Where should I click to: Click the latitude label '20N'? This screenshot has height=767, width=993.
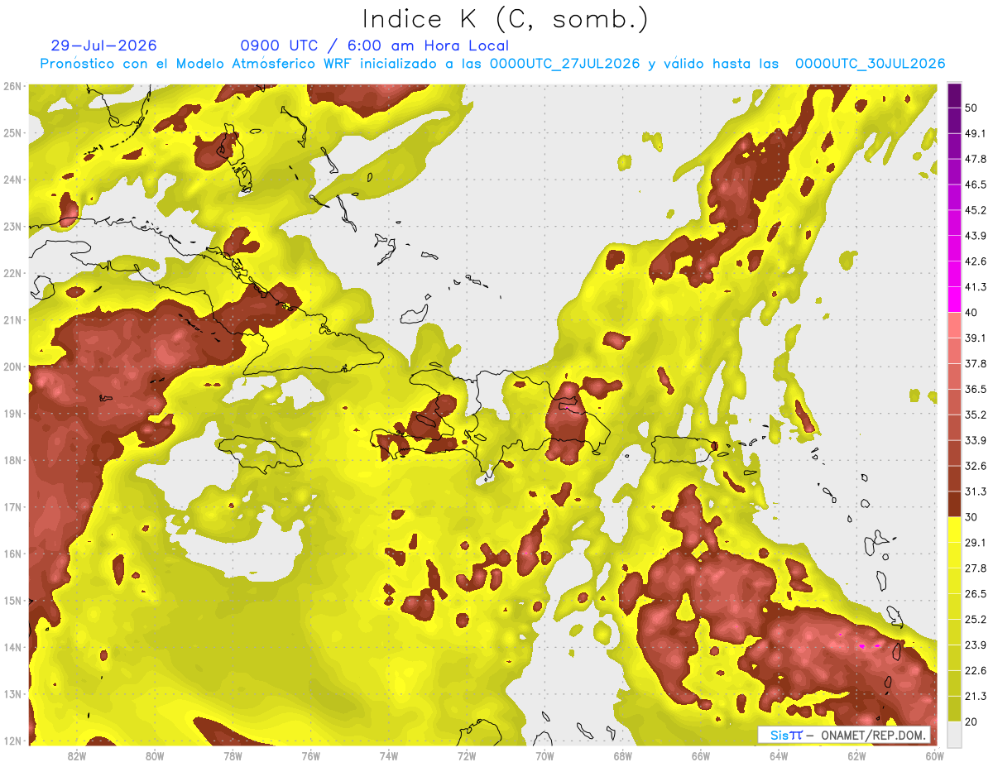coord(12,367)
